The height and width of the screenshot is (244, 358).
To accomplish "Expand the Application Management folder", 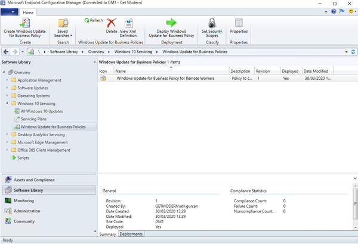I will 7,80.
